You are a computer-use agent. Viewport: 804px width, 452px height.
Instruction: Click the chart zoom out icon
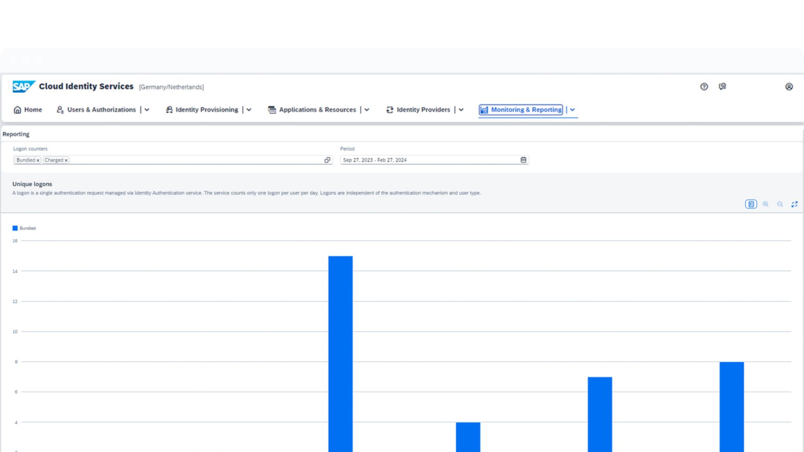[x=780, y=204]
